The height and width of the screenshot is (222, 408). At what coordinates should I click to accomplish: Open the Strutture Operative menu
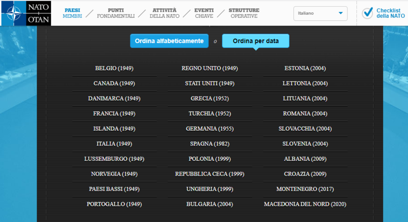click(244, 13)
